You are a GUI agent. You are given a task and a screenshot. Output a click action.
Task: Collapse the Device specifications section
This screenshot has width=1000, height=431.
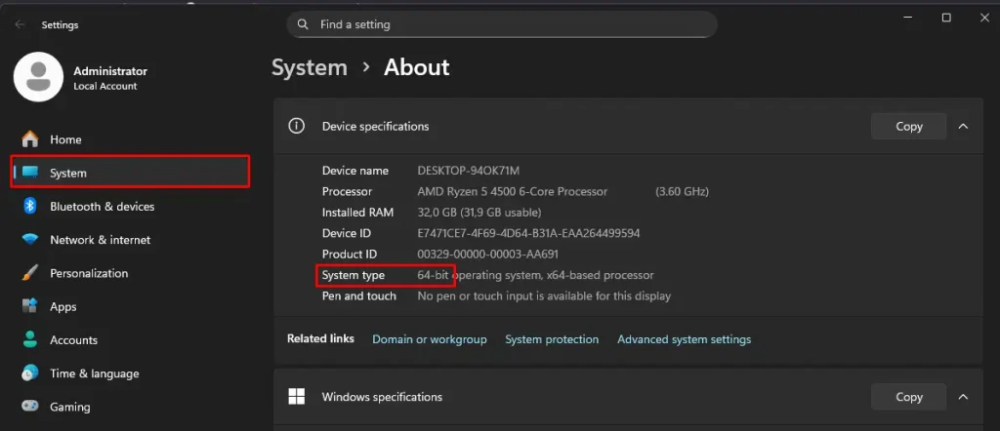click(963, 126)
